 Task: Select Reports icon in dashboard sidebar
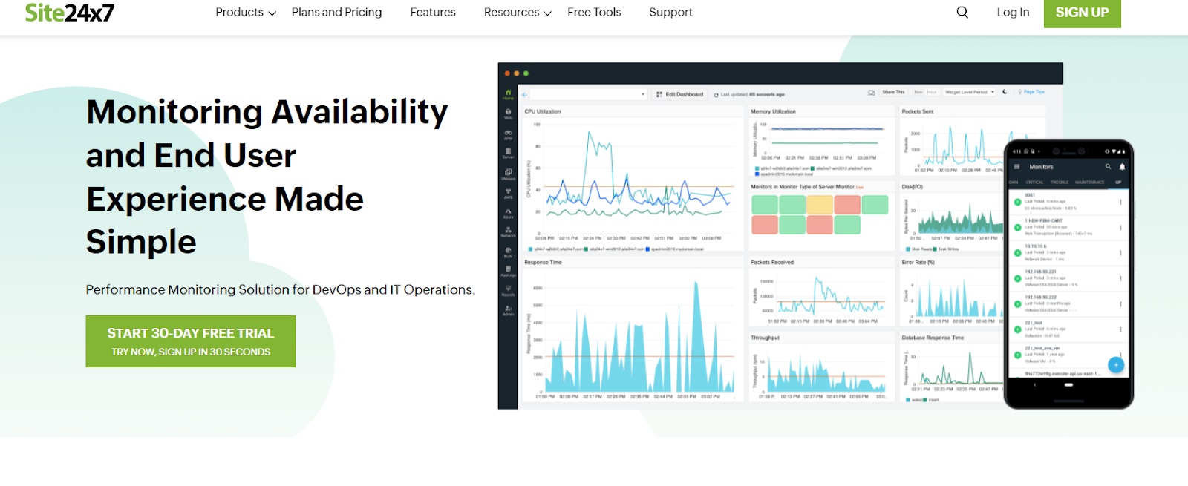[x=508, y=290]
